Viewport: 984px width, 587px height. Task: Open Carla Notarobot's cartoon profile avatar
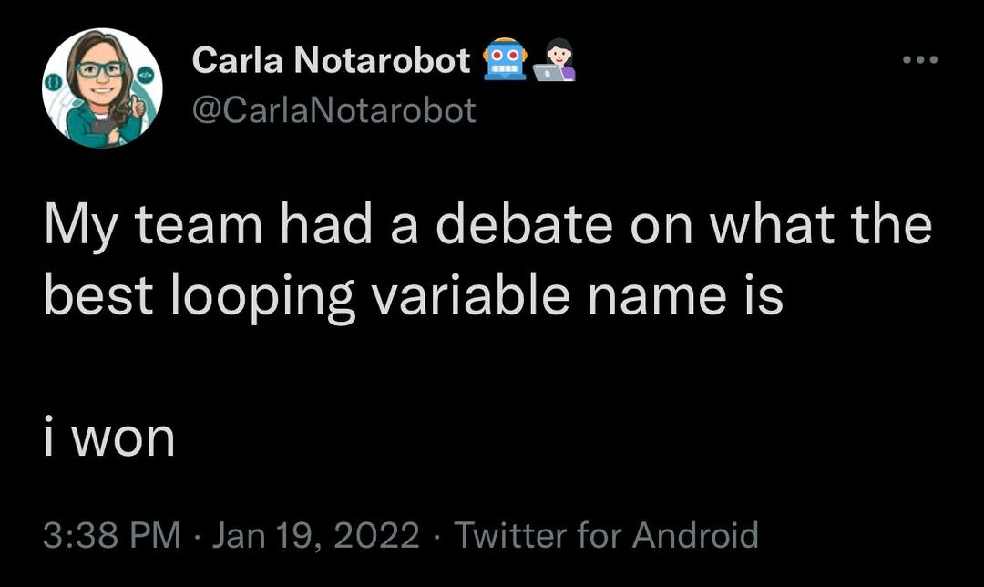102,88
